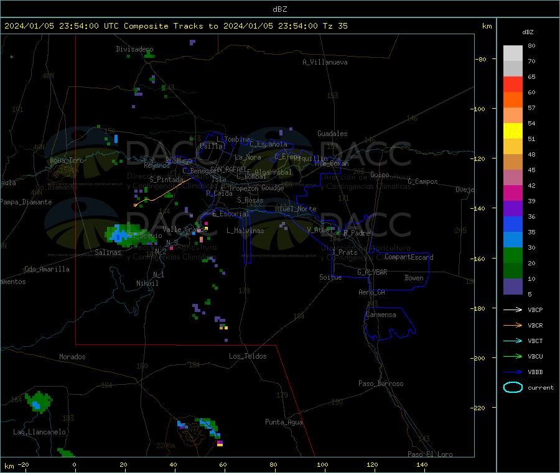Click the dBZ title at top
The height and width of the screenshot is (473, 560).
(x=279, y=9)
